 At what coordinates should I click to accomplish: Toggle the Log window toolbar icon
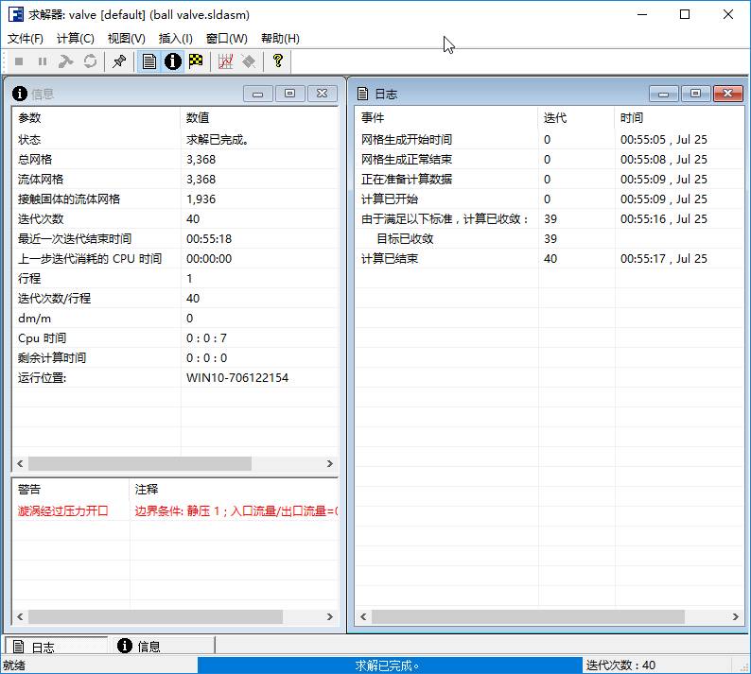[148, 61]
